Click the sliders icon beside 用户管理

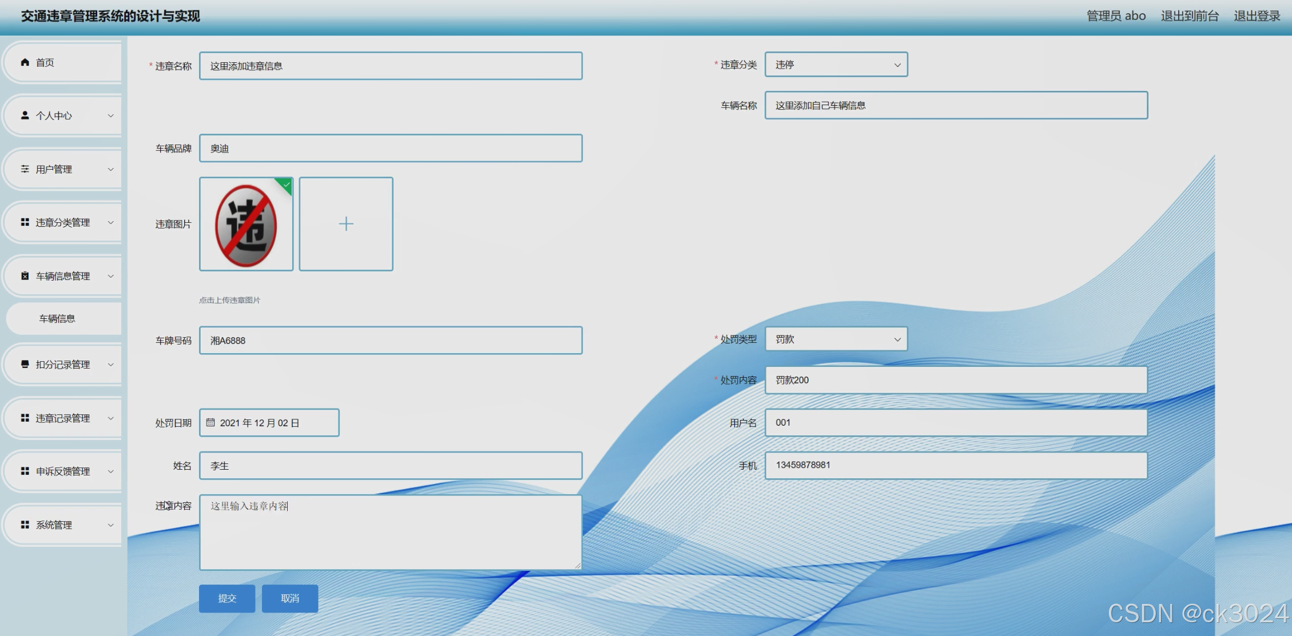[25, 169]
